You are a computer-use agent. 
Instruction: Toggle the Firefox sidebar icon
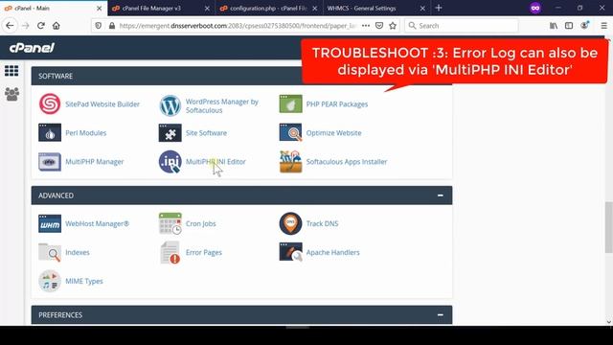coord(569,26)
